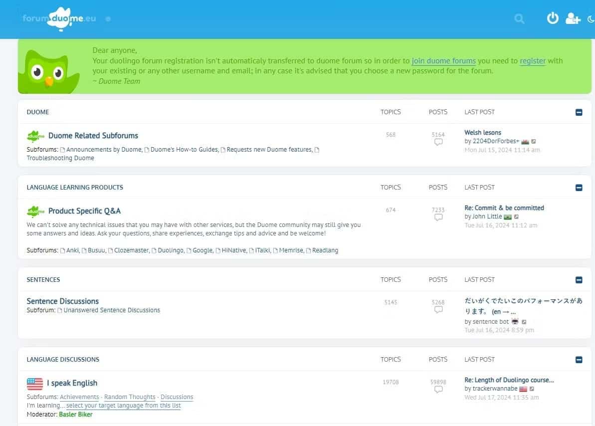The image size is (595, 426).
Task: Click the US flag icon beside I speak English
Action: [x=34, y=383]
